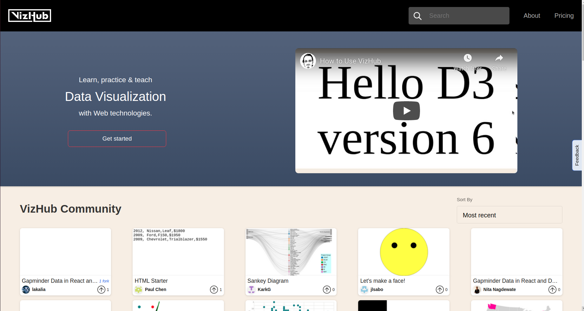Click the Get started button

pyautogui.click(x=117, y=139)
